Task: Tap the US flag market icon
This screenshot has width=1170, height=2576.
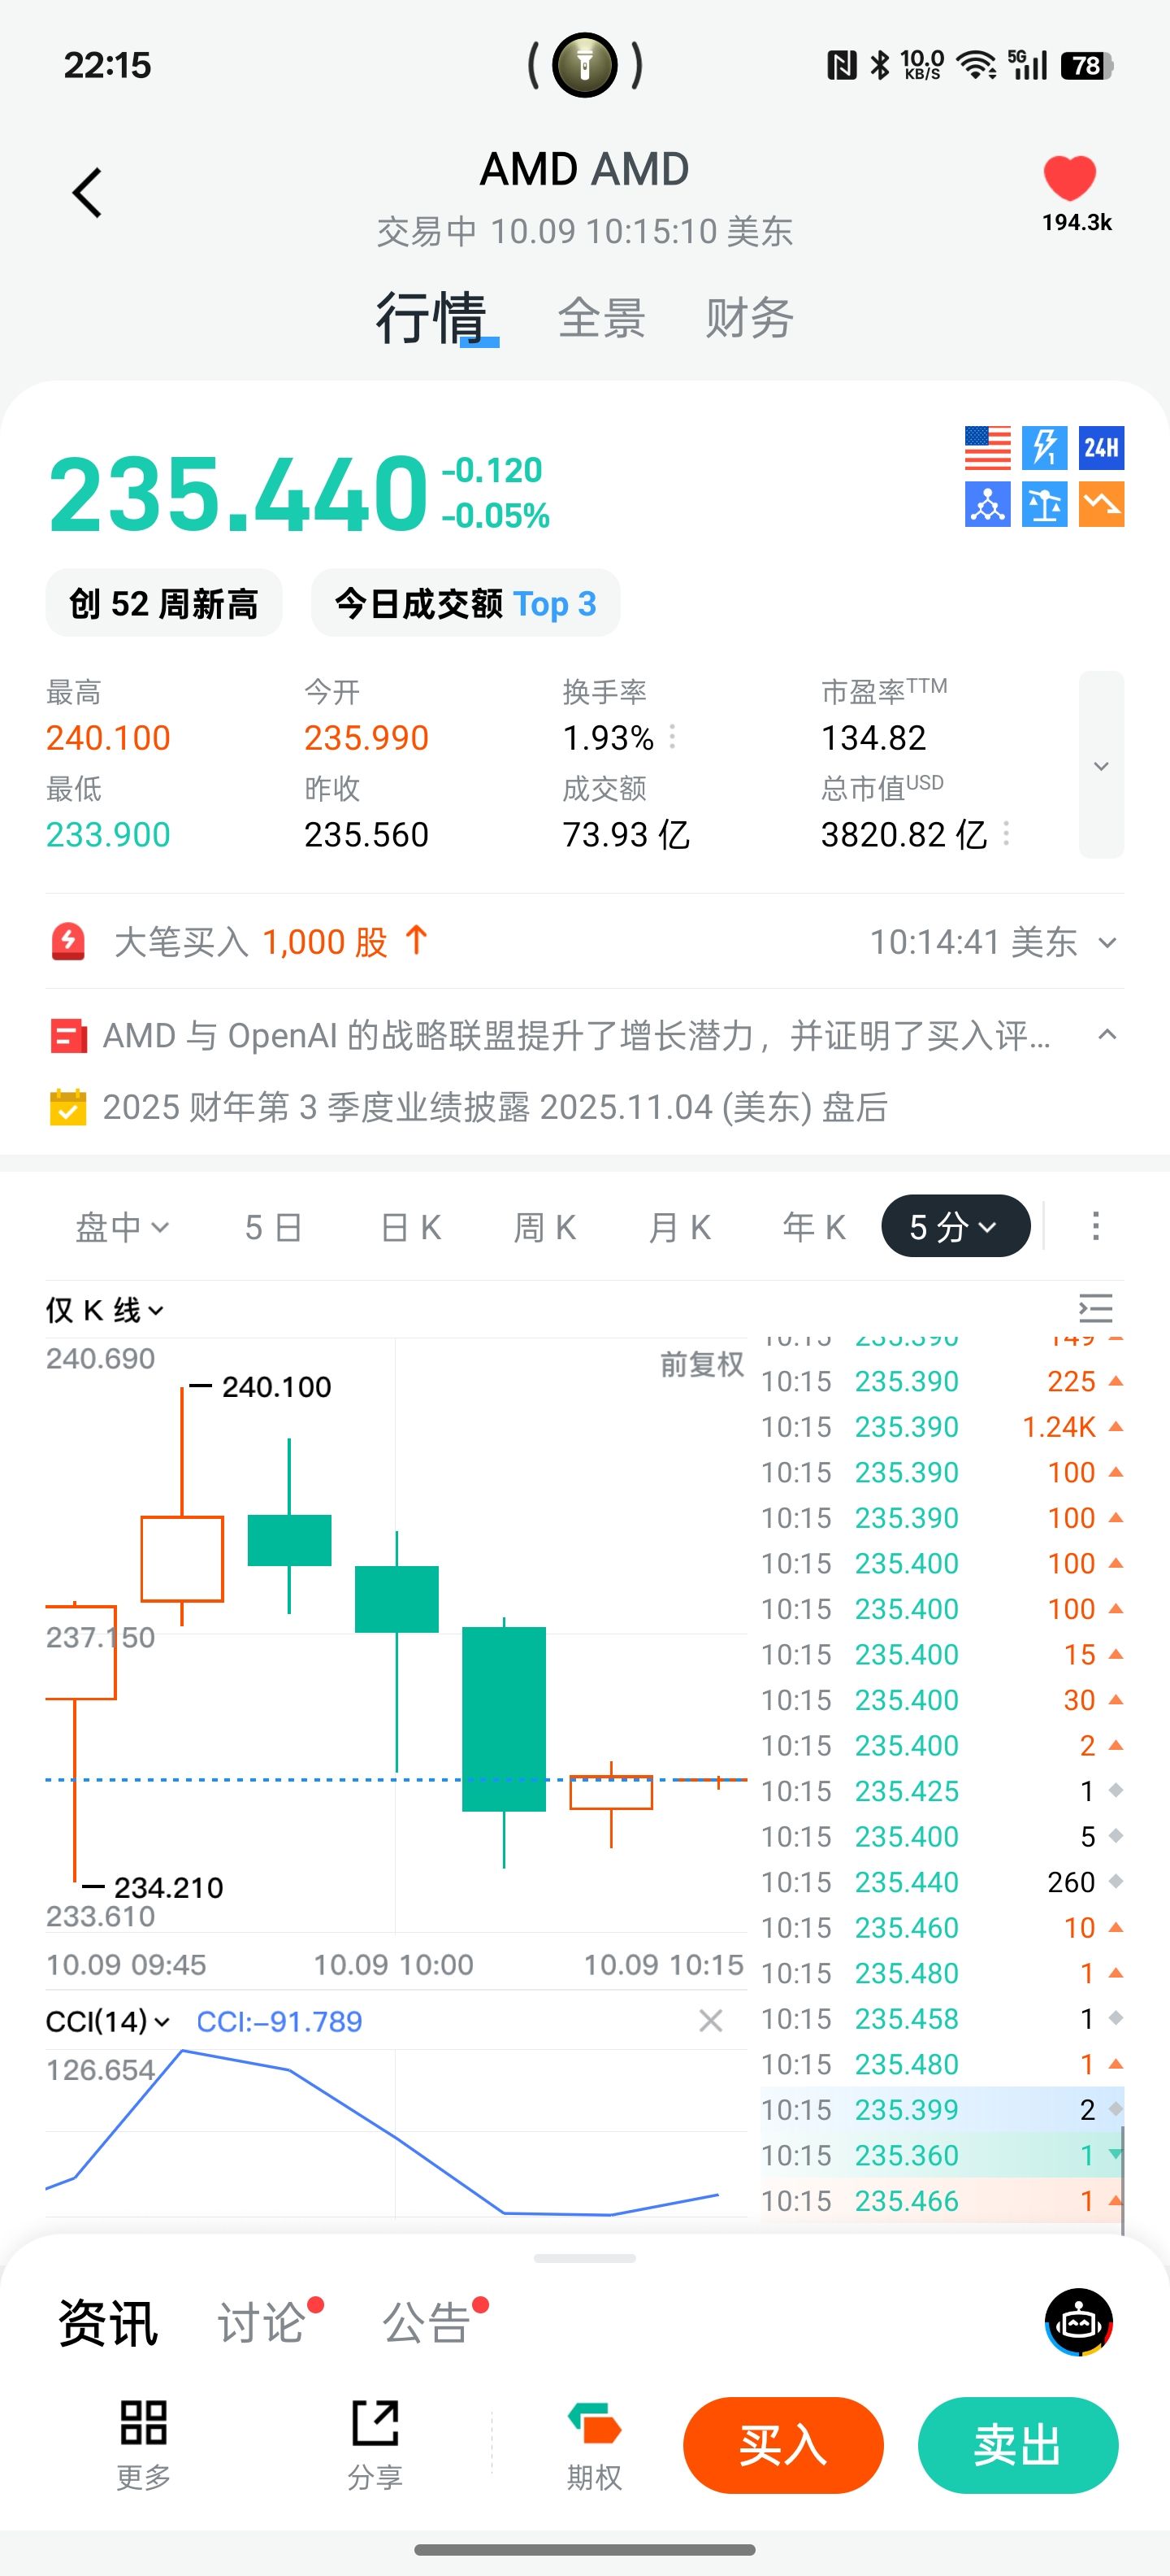Action: click(987, 448)
